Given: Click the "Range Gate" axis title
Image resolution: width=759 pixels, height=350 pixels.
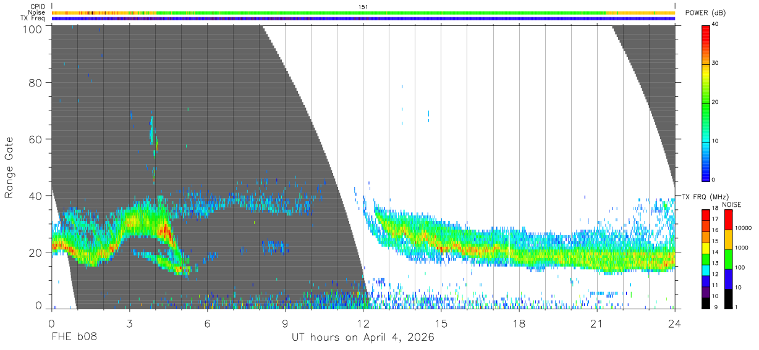Looking at the screenshot, I should [9, 167].
